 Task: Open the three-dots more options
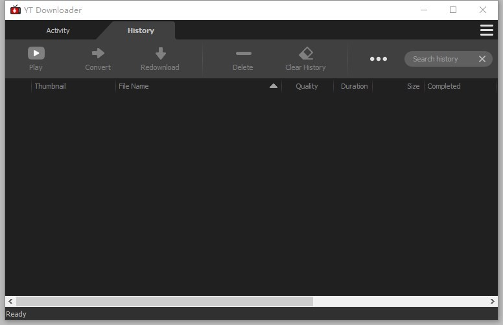pyautogui.click(x=379, y=59)
